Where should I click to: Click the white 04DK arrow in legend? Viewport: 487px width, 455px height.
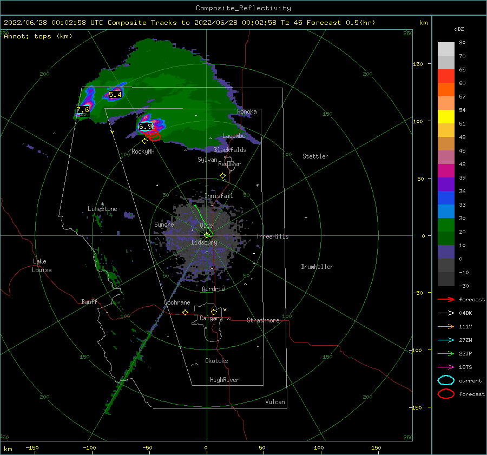pyautogui.click(x=446, y=313)
